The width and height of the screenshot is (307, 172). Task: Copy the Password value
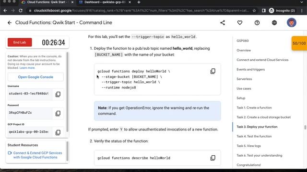click(x=58, y=113)
